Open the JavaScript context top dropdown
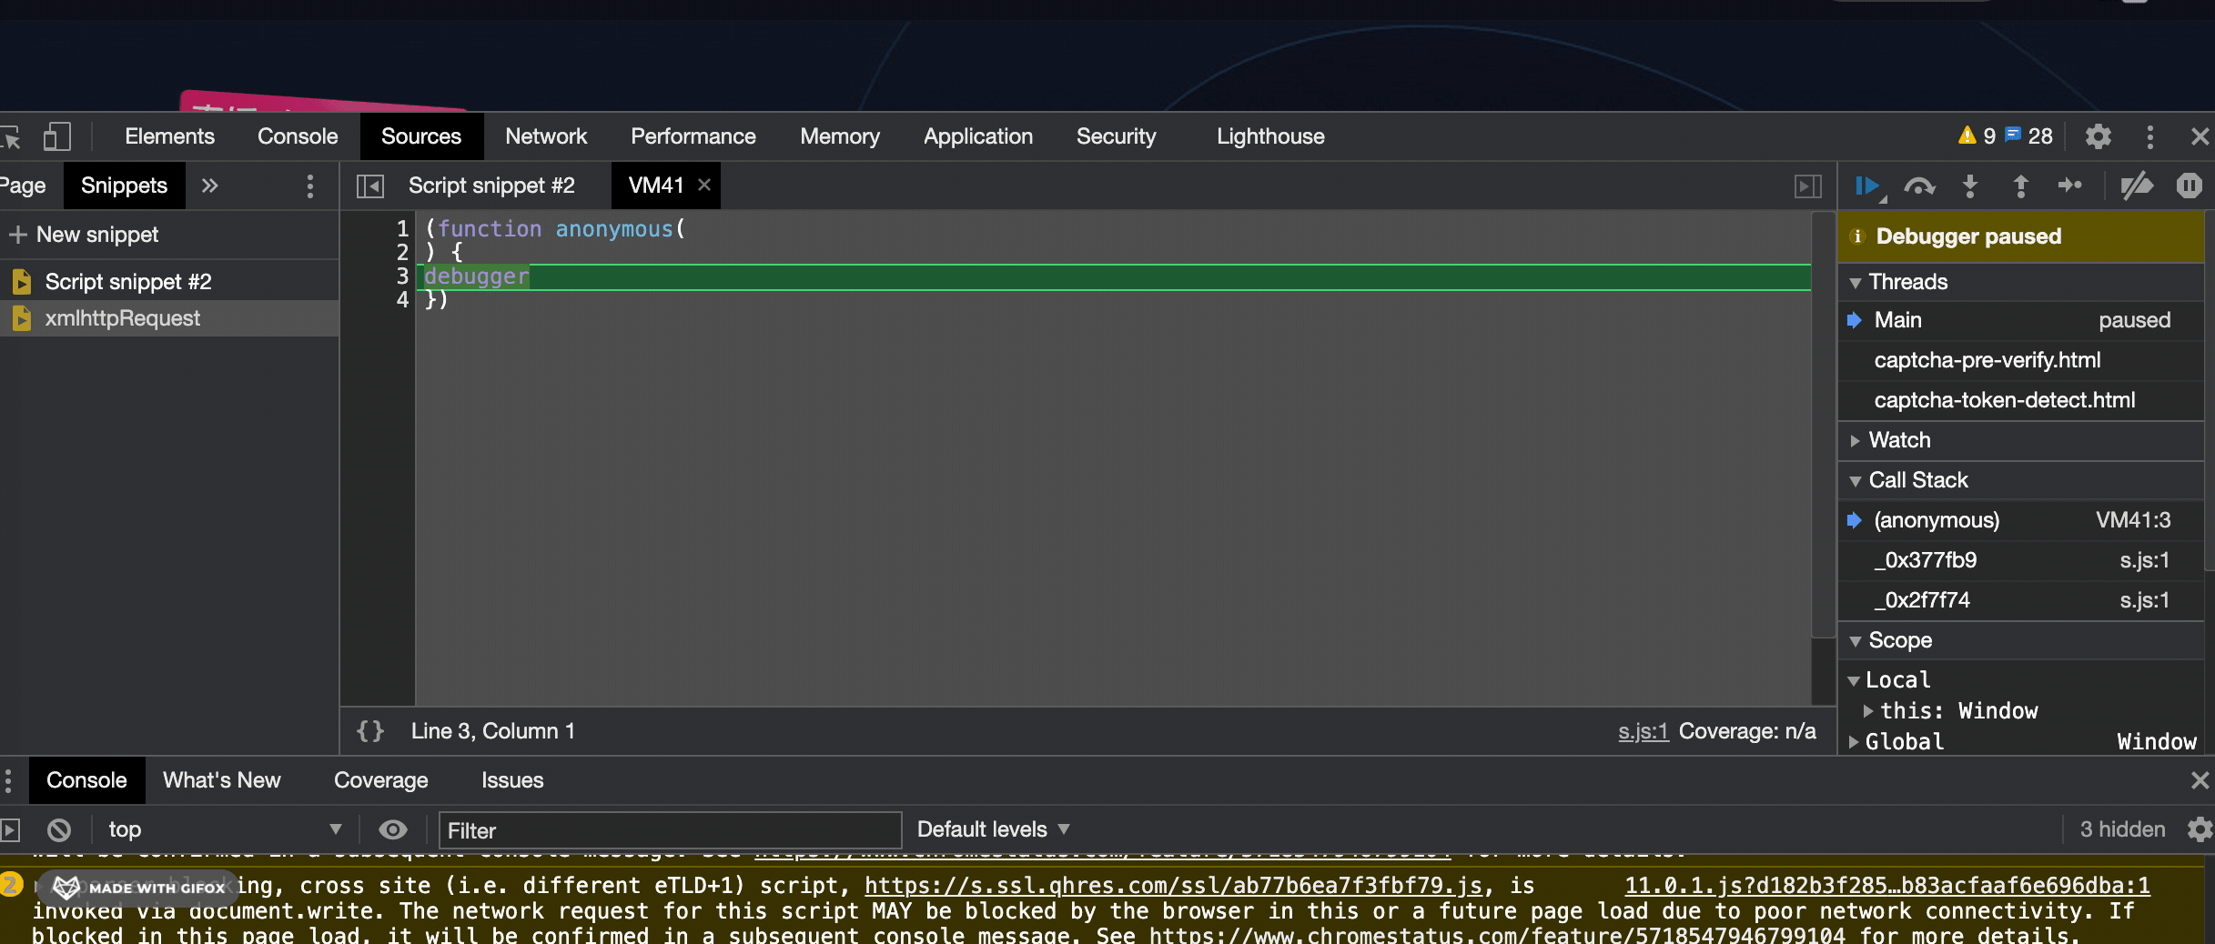Image resolution: width=2215 pixels, height=944 pixels. tap(224, 829)
